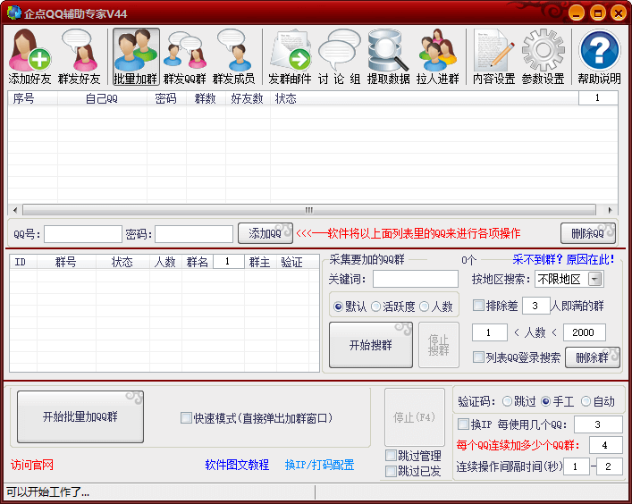Click the 停止搜群 button
This screenshot has height=504, width=632.
tap(439, 345)
